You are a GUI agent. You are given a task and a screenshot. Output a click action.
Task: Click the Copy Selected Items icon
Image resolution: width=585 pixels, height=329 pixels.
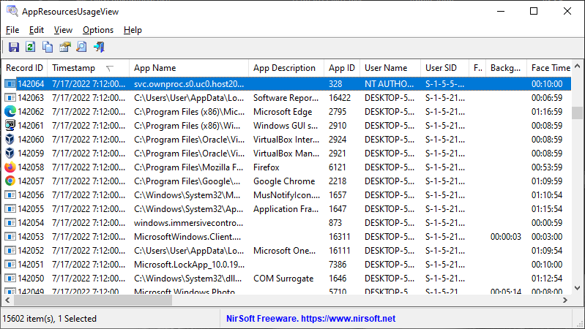(48, 48)
